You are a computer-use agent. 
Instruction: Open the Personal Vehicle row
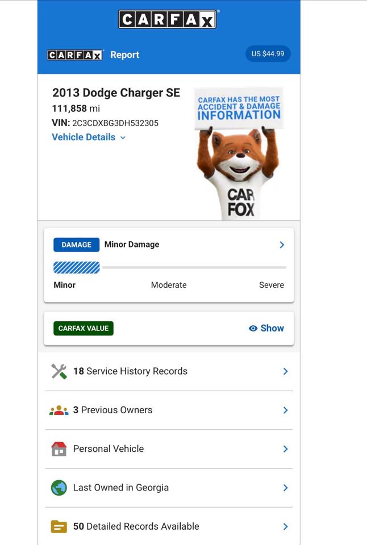(x=169, y=448)
